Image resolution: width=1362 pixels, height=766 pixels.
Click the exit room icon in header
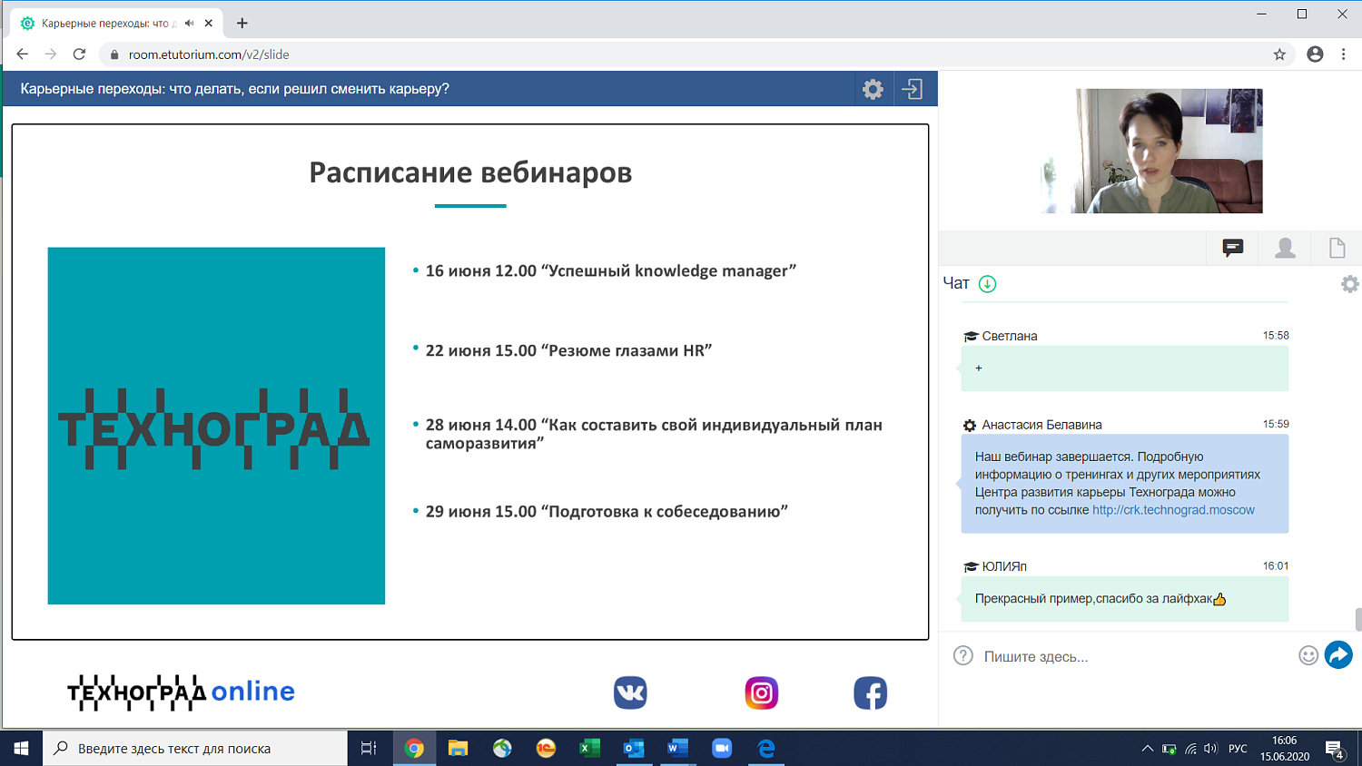coord(912,89)
